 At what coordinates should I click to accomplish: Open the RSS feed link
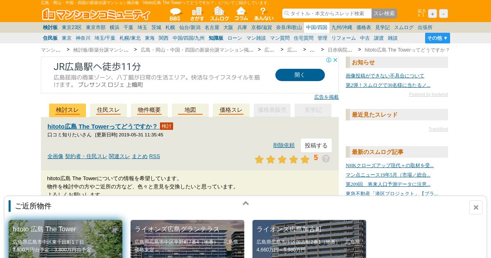tap(155, 156)
